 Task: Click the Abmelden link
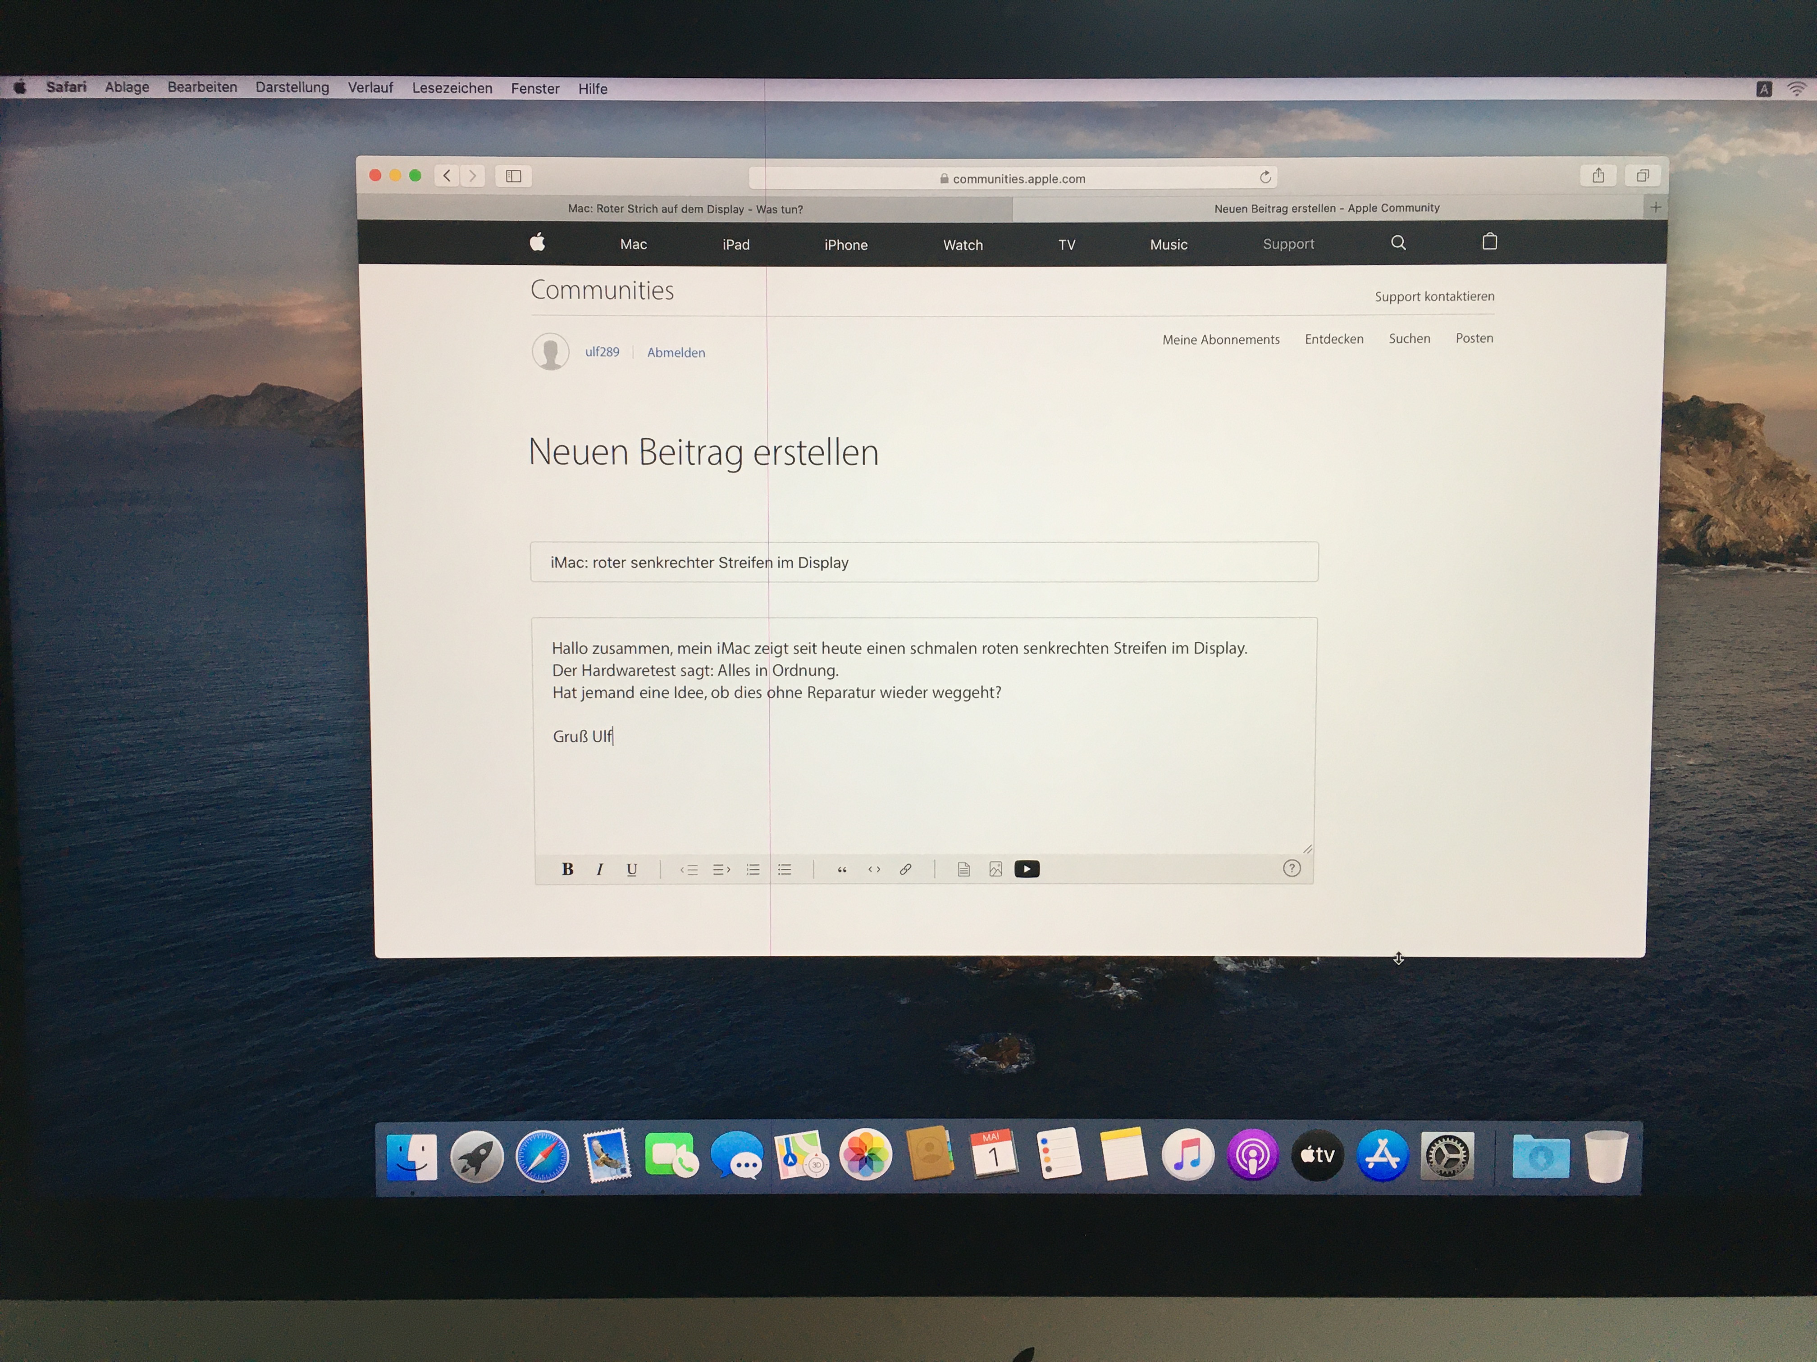[x=676, y=353]
